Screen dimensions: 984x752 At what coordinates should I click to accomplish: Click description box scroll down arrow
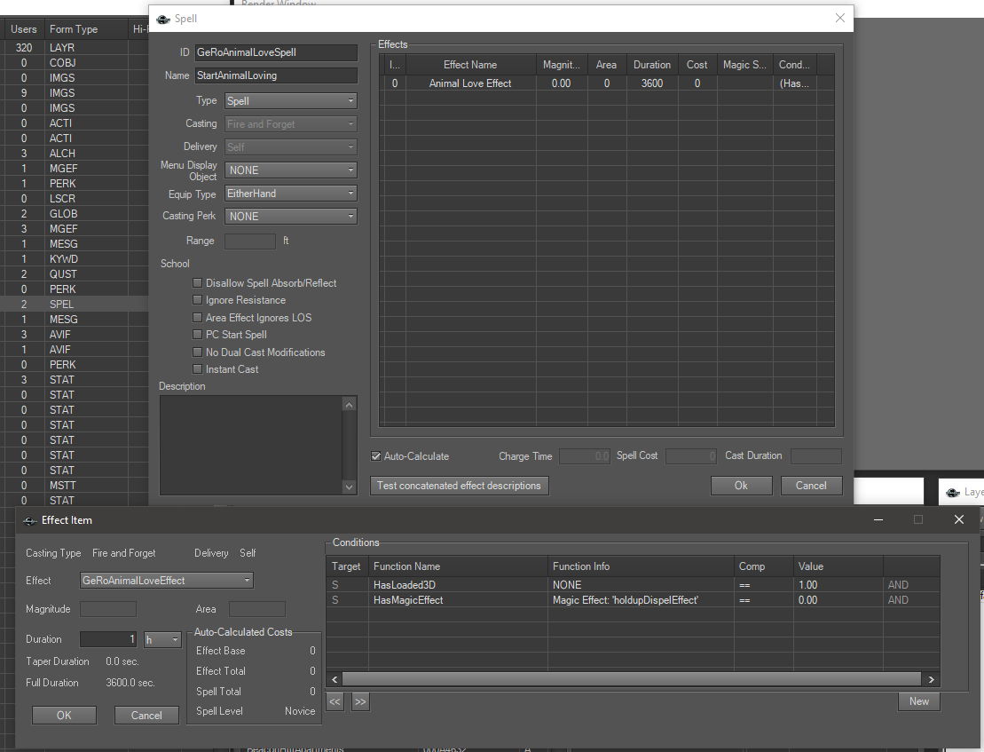350,487
